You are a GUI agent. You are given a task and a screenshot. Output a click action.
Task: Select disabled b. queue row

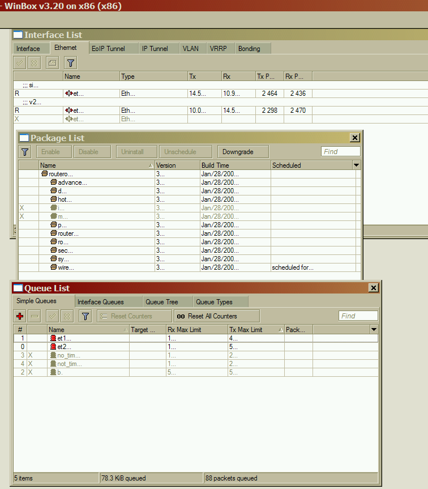click(x=196, y=372)
